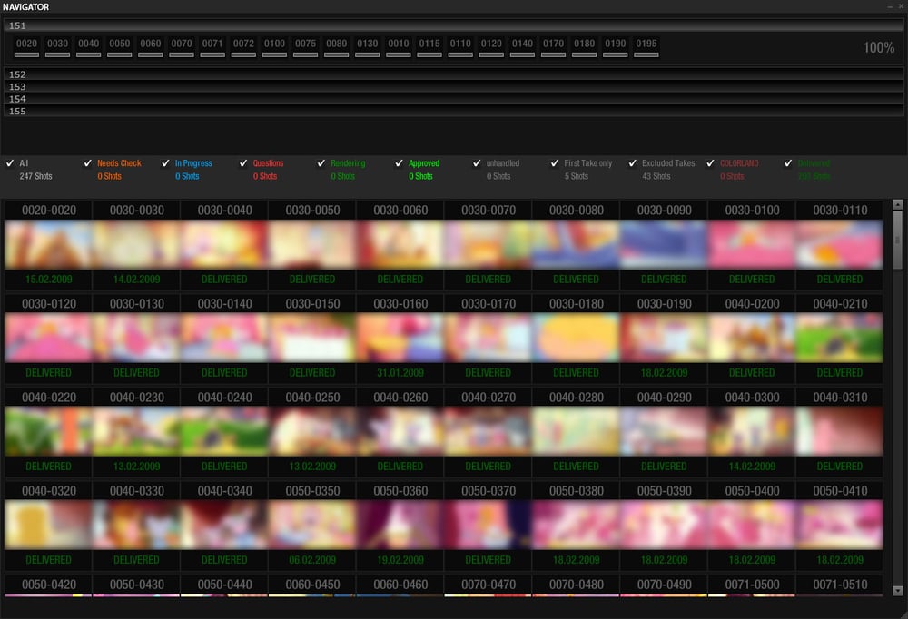Toggle the In Progress filter checkbox

point(165,163)
